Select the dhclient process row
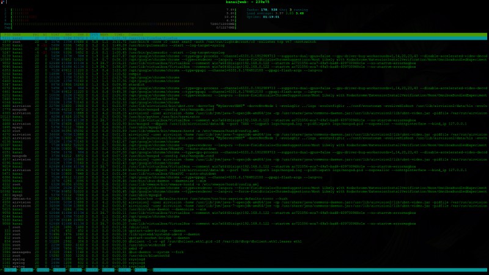The image size is (489, 275). [243, 241]
